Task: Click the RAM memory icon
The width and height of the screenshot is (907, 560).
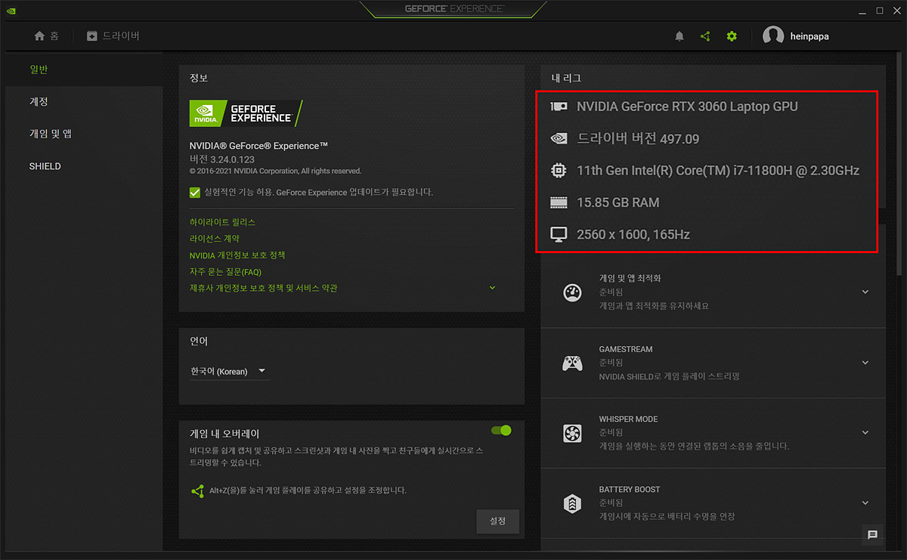Action: pos(559,203)
